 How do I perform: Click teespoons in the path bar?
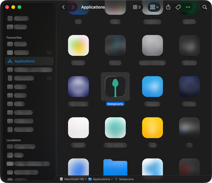(124, 179)
